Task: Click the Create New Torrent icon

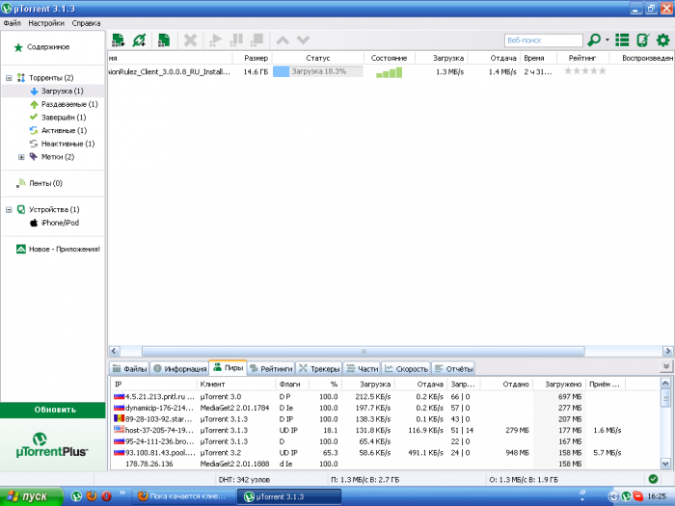Action: click(164, 40)
